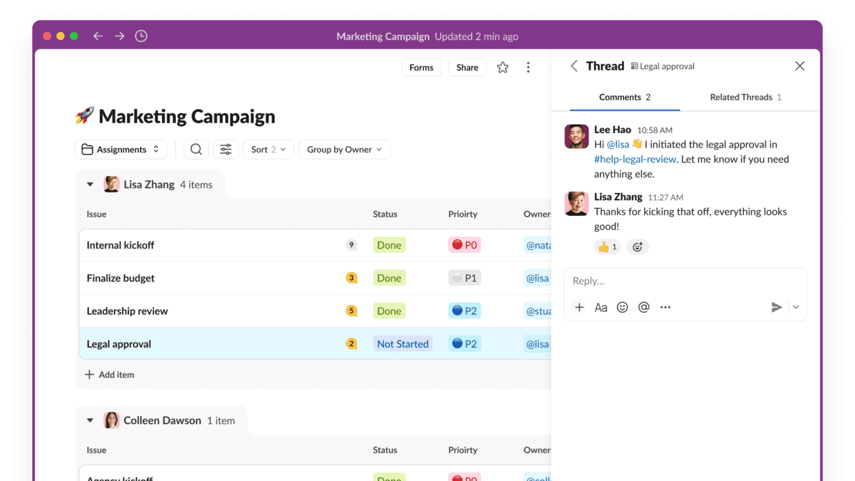This screenshot has height=481, width=855.
Task: Click Lisa Zhang's avatar in thread
Action: (576, 203)
